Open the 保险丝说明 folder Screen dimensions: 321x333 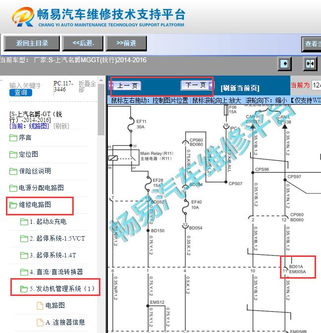click(x=35, y=171)
